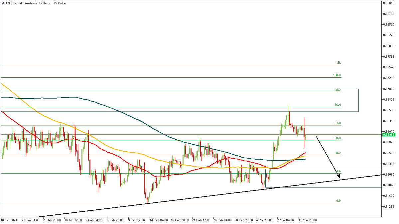Click the 0.0 Fibonacci level label
This screenshot has width=399, height=224.
[338, 201]
